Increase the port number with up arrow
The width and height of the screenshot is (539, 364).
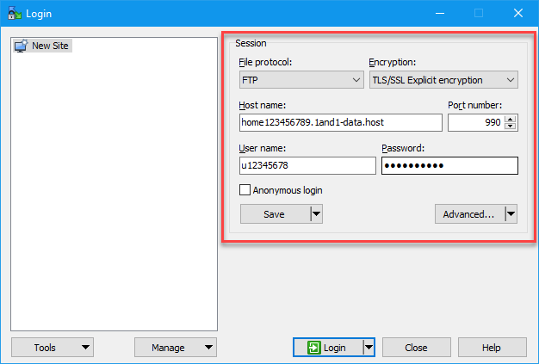tap(511, 119)
